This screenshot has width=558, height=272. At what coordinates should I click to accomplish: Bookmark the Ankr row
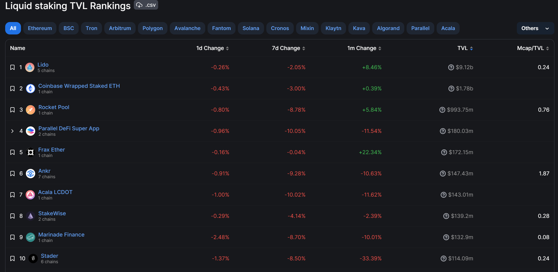click(x=12, y=174)
